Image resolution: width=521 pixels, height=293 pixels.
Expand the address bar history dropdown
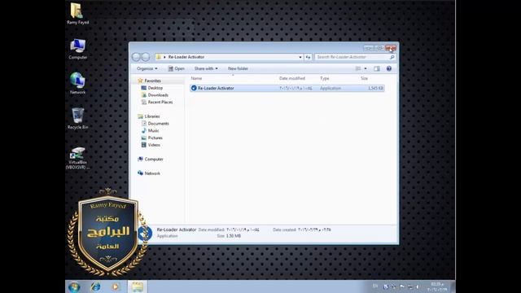[x=300, y=57]
